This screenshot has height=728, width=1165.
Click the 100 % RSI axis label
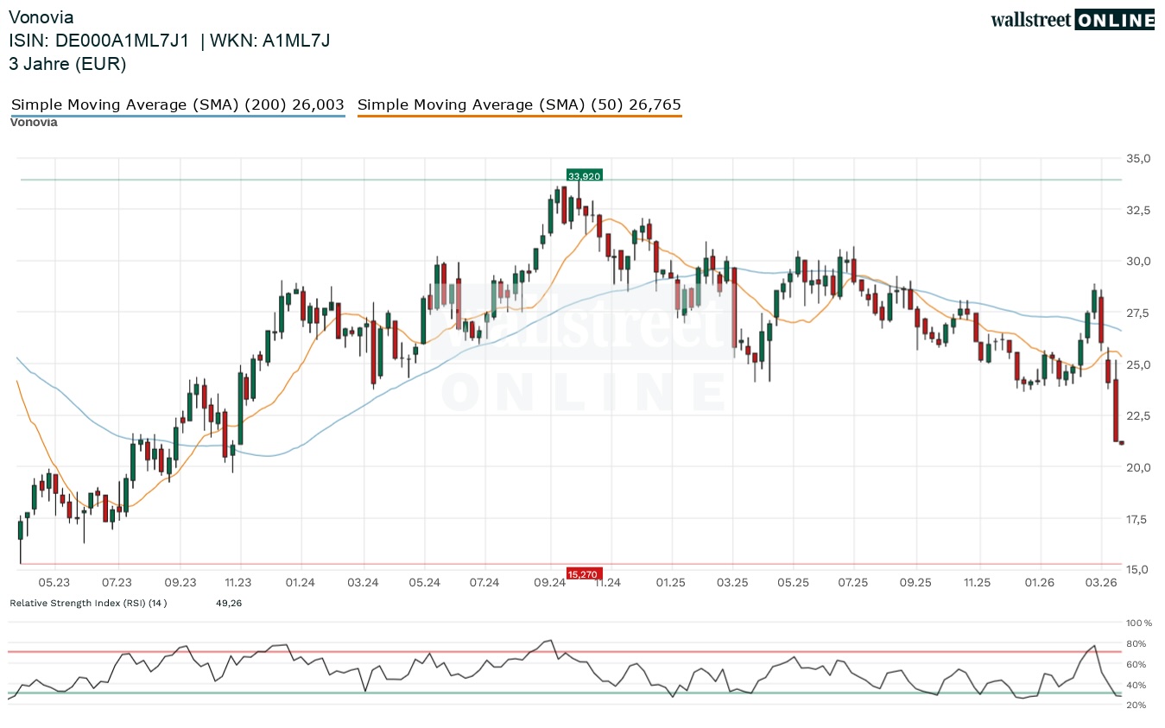pos(1140,623)
